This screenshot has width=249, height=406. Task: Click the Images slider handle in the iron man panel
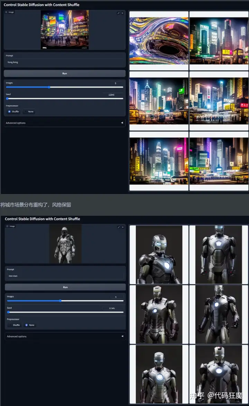60,301
